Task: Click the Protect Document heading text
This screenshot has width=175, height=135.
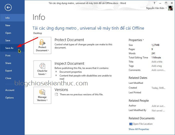Action: 69,40
